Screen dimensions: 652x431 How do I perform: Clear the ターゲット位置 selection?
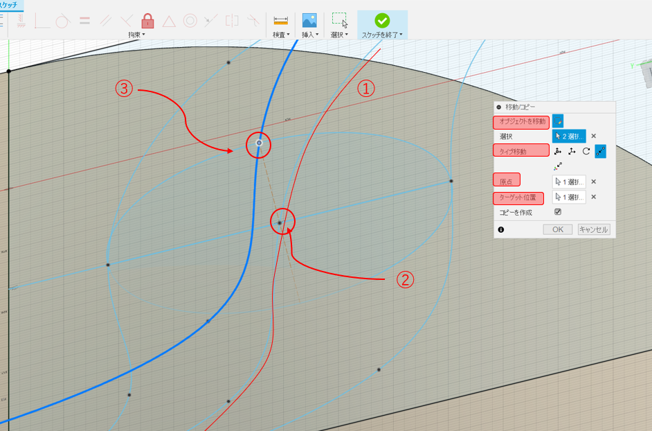(594, 197)
